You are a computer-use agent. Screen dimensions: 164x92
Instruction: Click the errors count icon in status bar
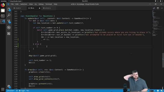click(20, 91)
